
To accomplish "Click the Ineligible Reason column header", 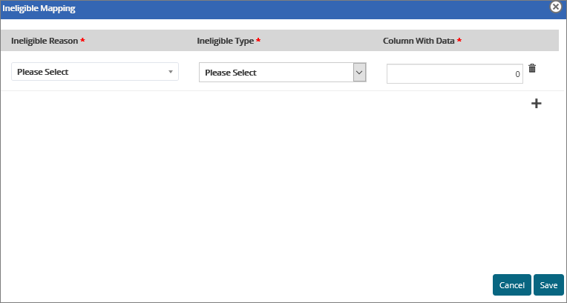I will pyautogui.click(x=45, y=41).
